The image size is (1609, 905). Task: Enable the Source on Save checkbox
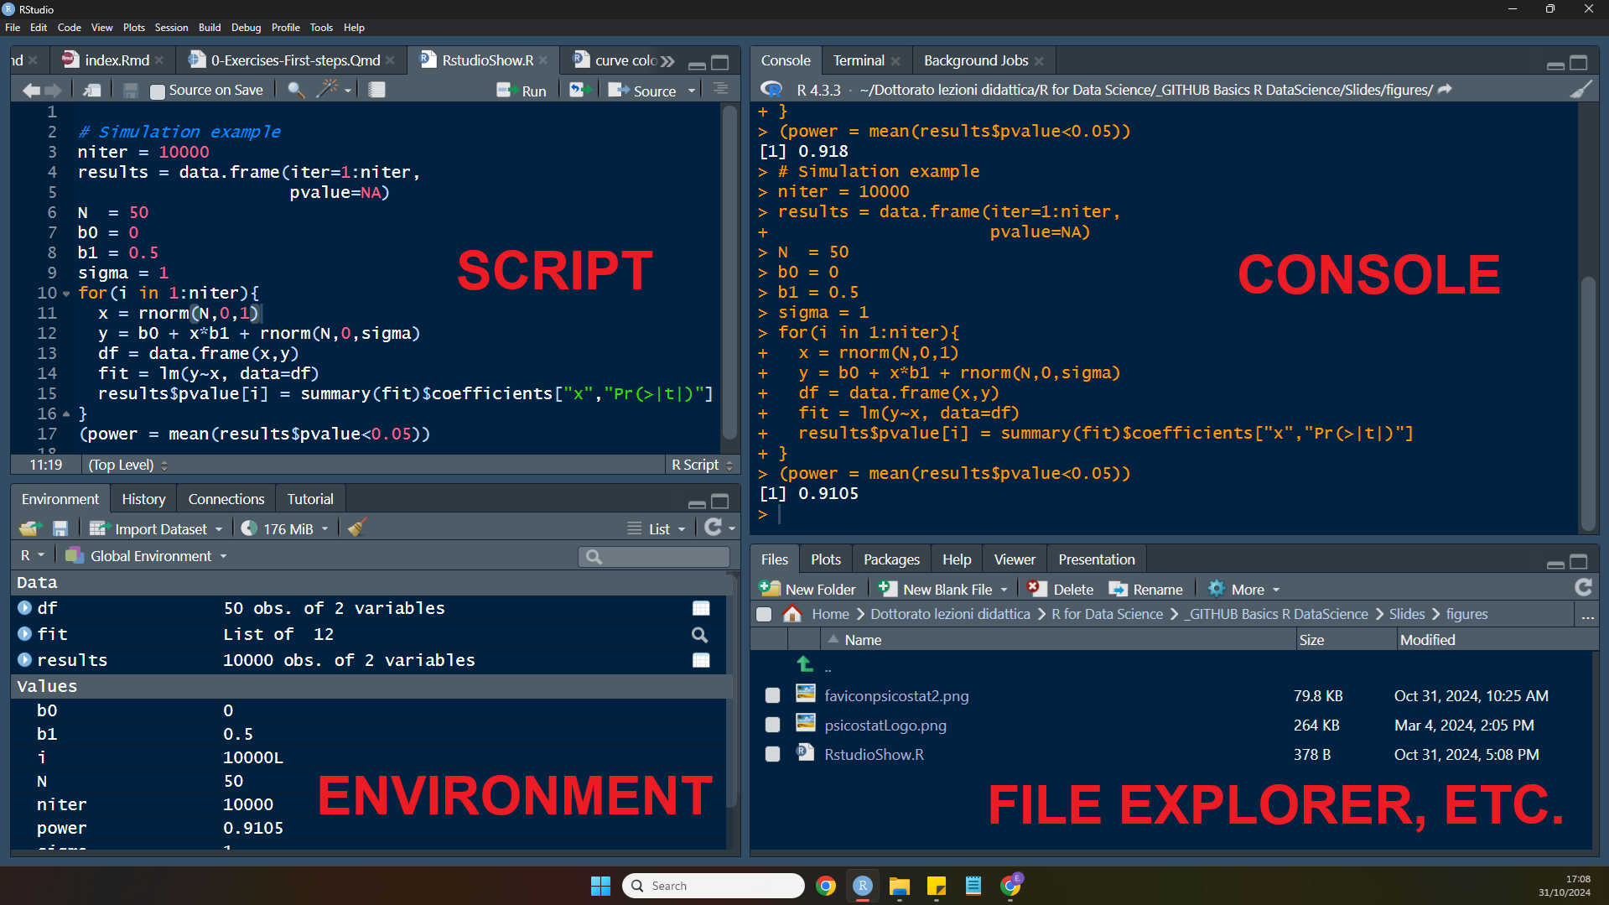point(158,91)
